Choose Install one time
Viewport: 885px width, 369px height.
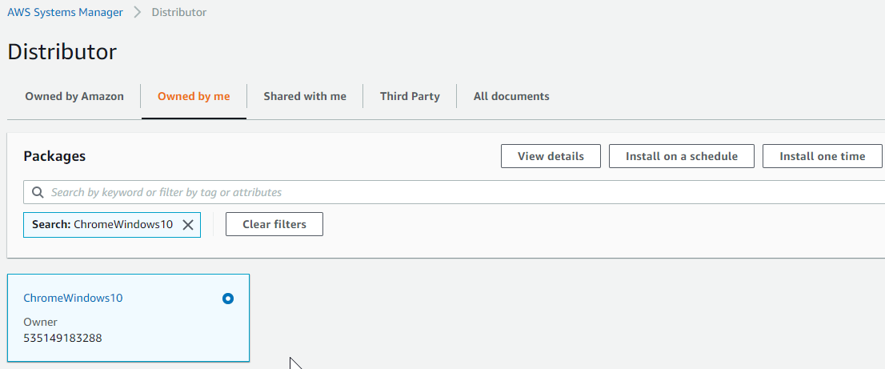[x=822, y=156]
